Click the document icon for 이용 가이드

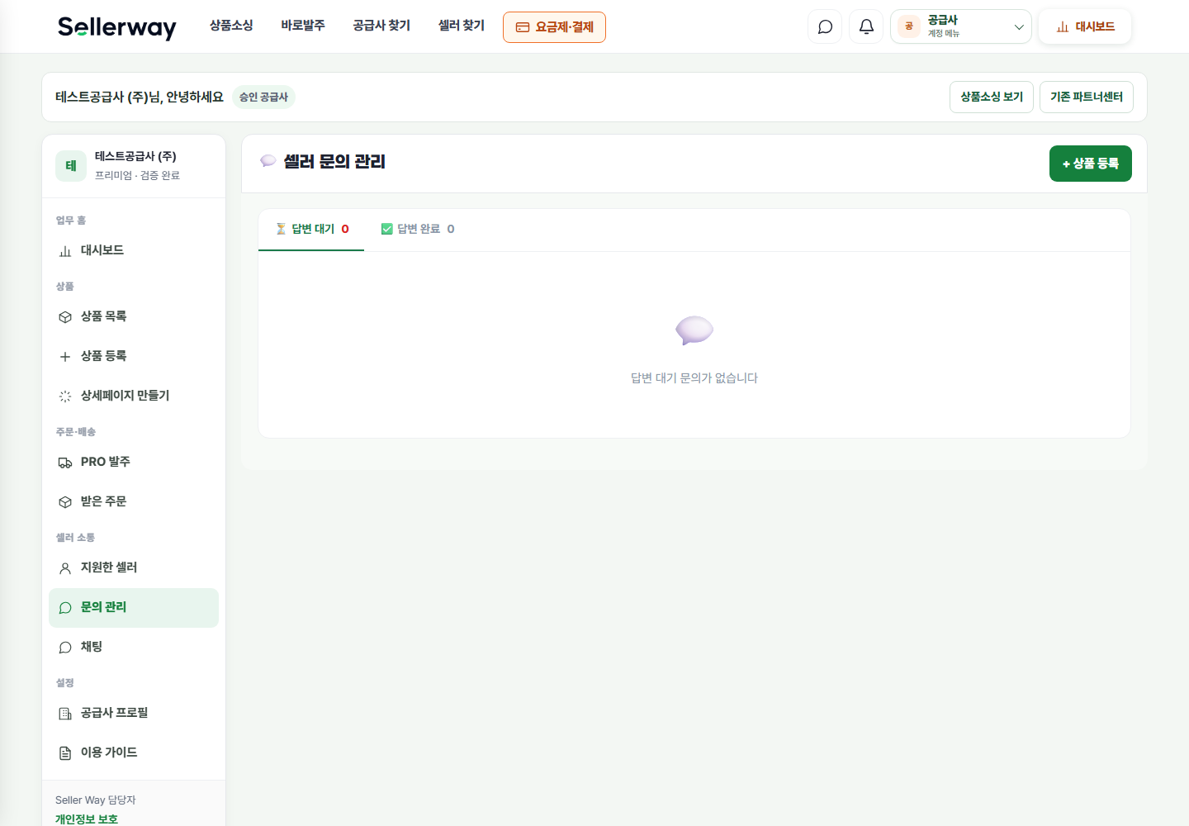(65, 753)
